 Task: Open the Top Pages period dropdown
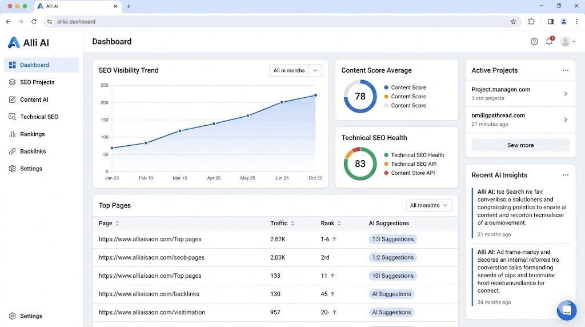(428, 205)
